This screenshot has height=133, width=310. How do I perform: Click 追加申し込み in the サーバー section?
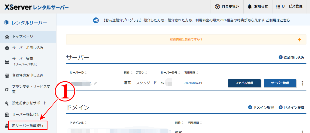(x=291, y=58)
